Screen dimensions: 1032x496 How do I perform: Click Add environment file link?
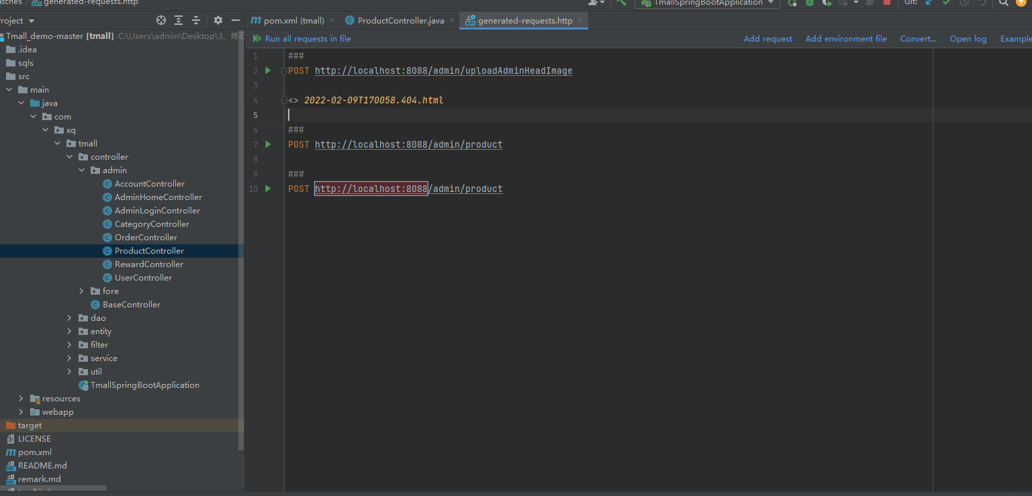coord(846,39)
